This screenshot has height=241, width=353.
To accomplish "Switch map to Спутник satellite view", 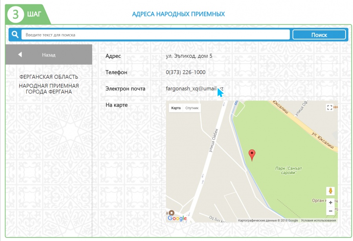I will 192,108.
